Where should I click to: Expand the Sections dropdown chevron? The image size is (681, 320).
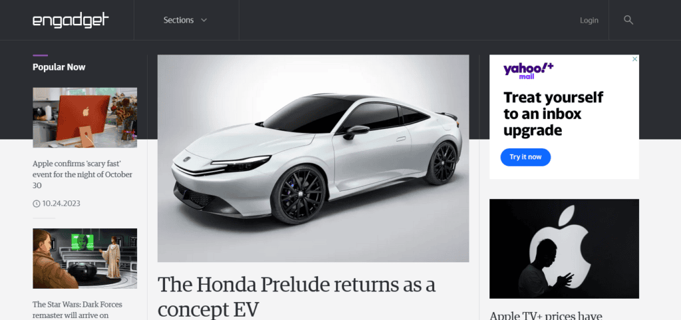[x=204, y=21]
